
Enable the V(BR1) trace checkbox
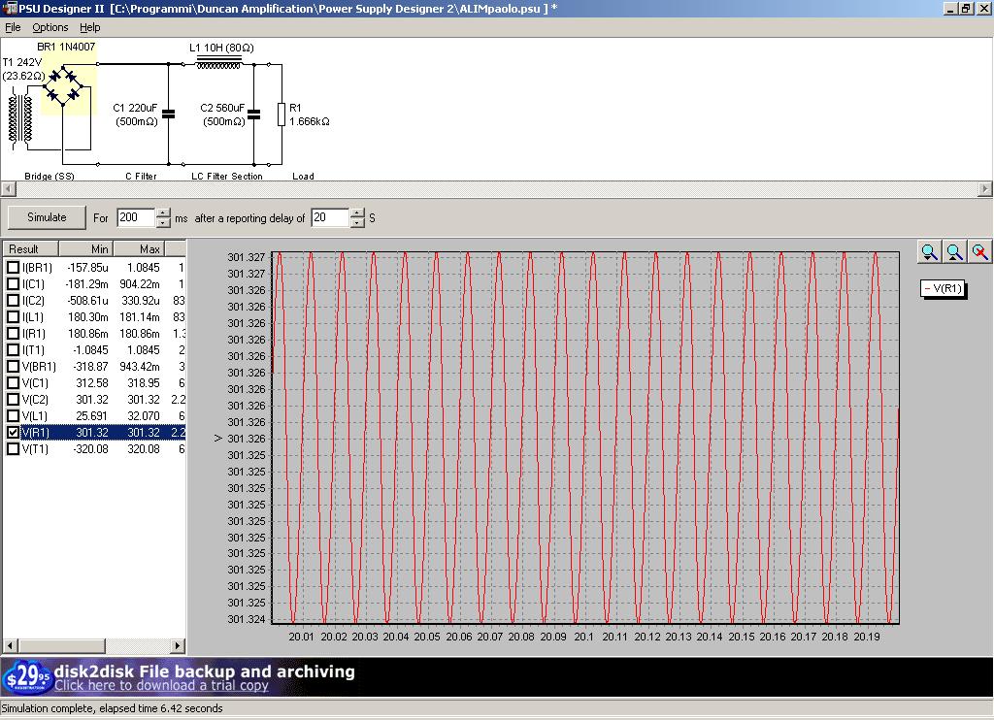tap(13, 367)
